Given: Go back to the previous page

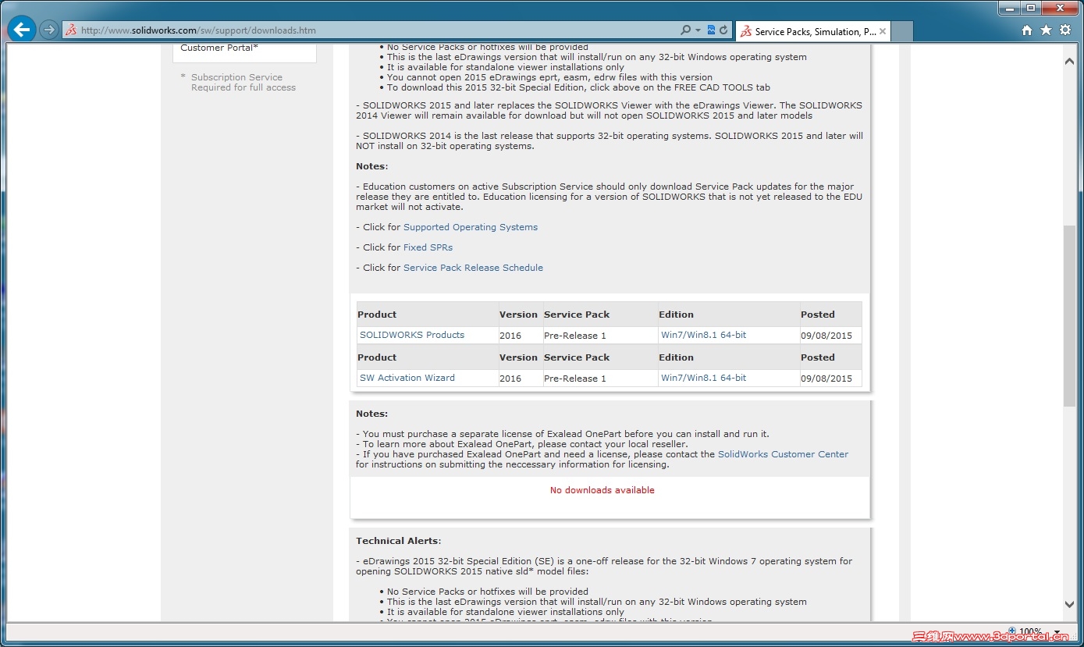Looking at the screenshot, I should (22, 30).
